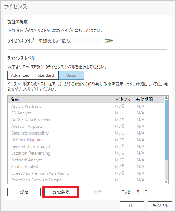Select the ArcGIS Pro Basic row
The height and width of the screenshot is (212, 176).
pos(86,106)
